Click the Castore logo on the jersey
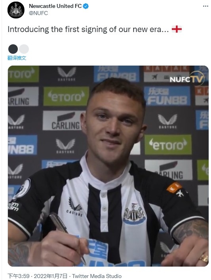 click(75, 208)
